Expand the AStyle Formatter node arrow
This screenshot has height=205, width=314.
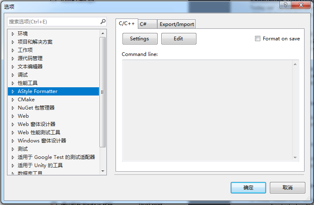coord(13,91)
